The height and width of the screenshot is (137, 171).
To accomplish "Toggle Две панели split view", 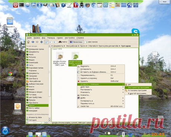I will (91, 42).
